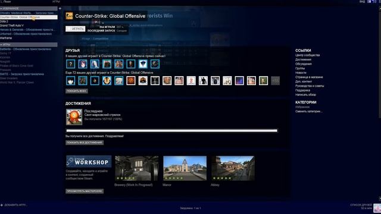Screen dimensions: 381x214
Task: Click the Steam Workshop banner
Action: [89, 162]
